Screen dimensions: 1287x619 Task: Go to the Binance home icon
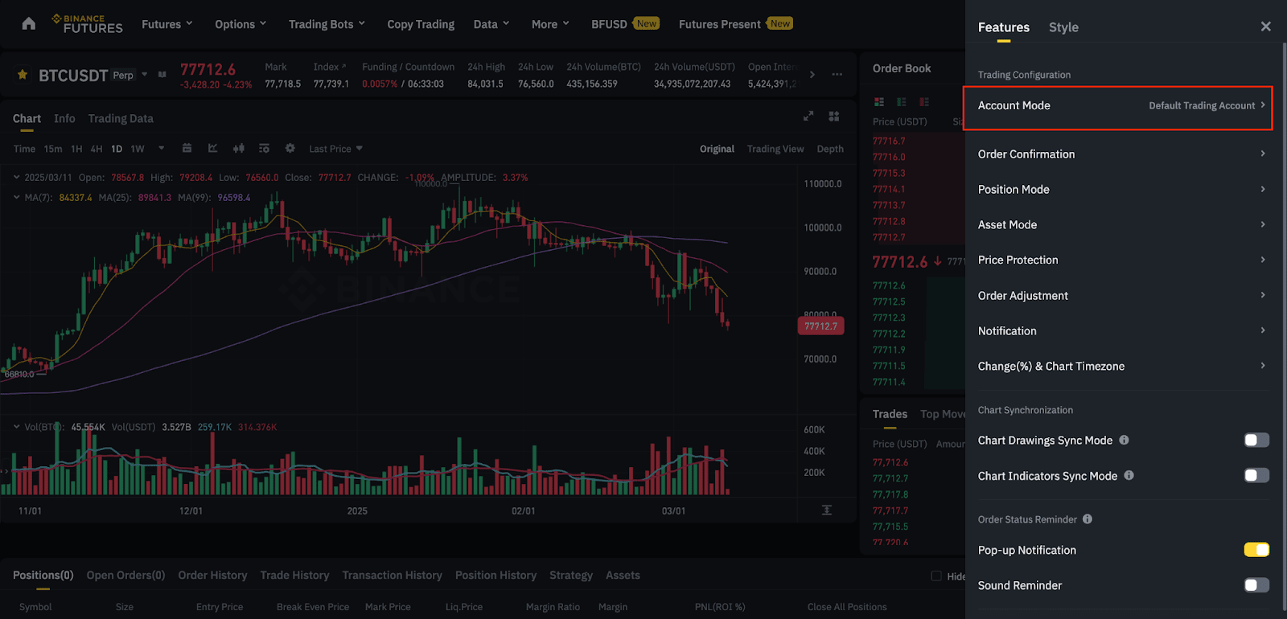tap(29, 23)
